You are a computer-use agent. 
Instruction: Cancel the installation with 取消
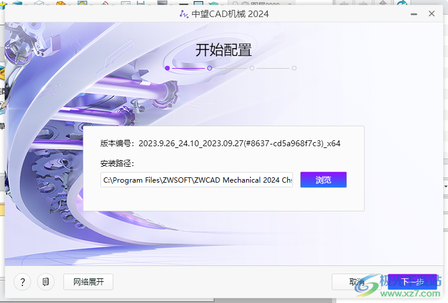(x=356, y=282)
